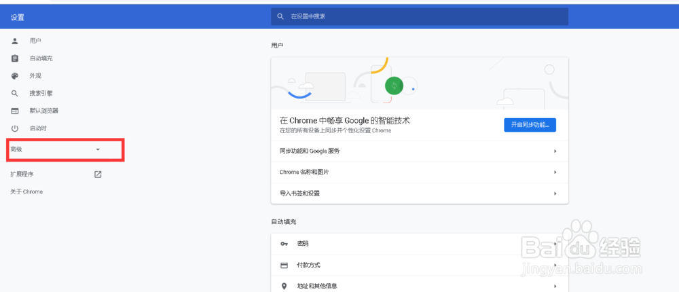Click the palette icon beside 外观

click(x=15, y=76)
